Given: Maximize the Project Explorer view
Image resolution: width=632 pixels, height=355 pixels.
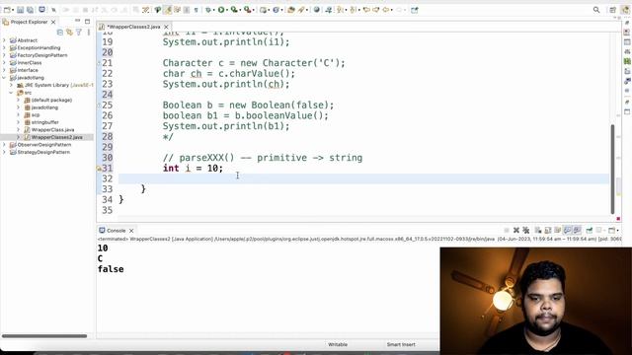Looking at the screenshot, I should click(88, 22).
